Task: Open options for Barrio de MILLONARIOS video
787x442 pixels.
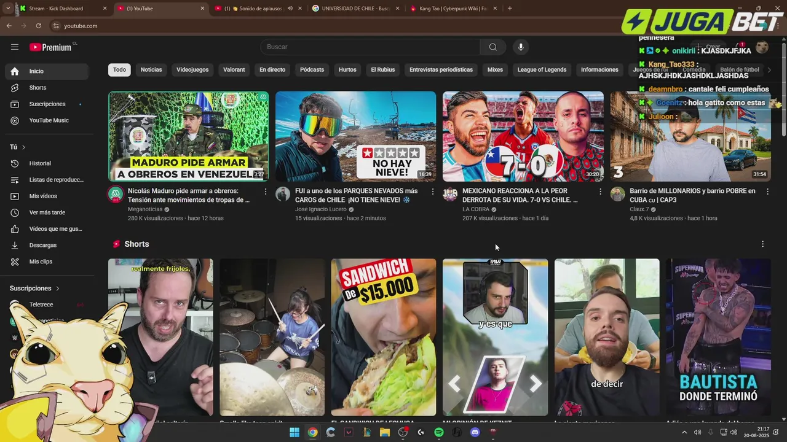Action: coord(767,192)
